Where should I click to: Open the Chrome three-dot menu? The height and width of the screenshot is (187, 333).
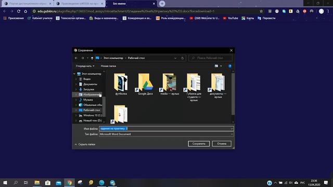(x=328, y=11)
